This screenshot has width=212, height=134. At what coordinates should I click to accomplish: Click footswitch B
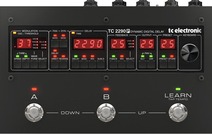pos(106,113)
